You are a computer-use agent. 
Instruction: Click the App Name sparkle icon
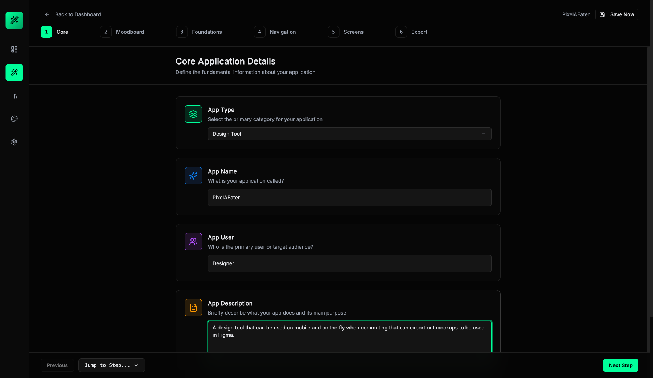(x=193, y=176)
